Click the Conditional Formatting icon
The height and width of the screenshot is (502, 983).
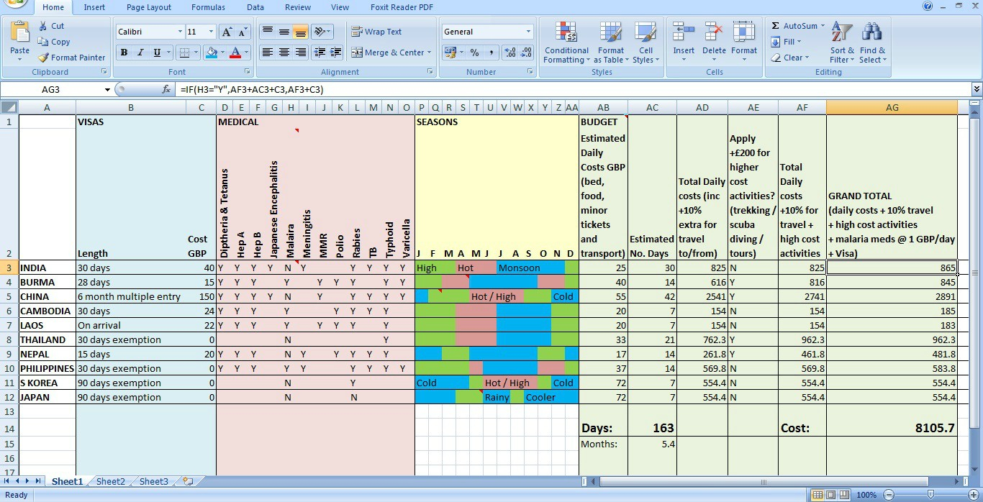click(x=566, y=33)
